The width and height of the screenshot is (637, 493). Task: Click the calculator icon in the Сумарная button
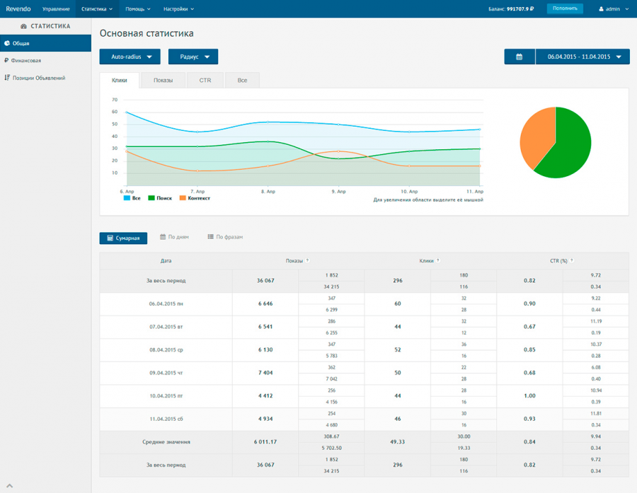tap(110, 238)
